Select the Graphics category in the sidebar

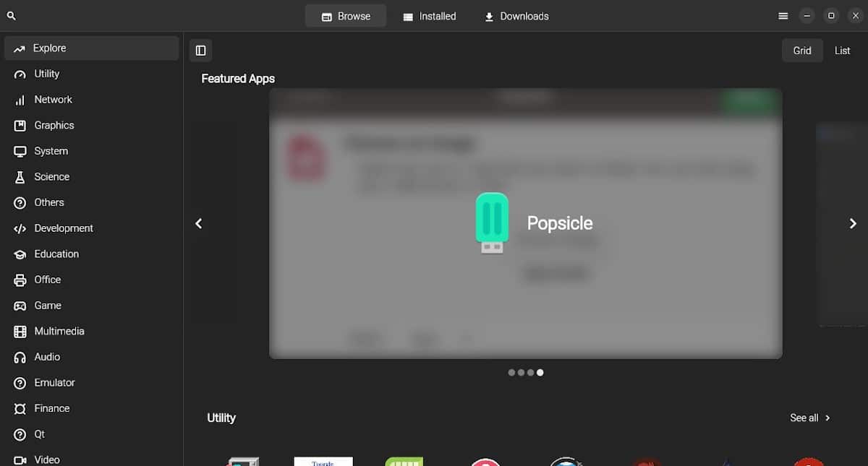click(54, 125)
